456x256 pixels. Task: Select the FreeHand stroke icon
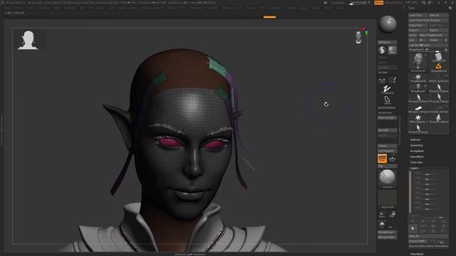tap(387, 90)
